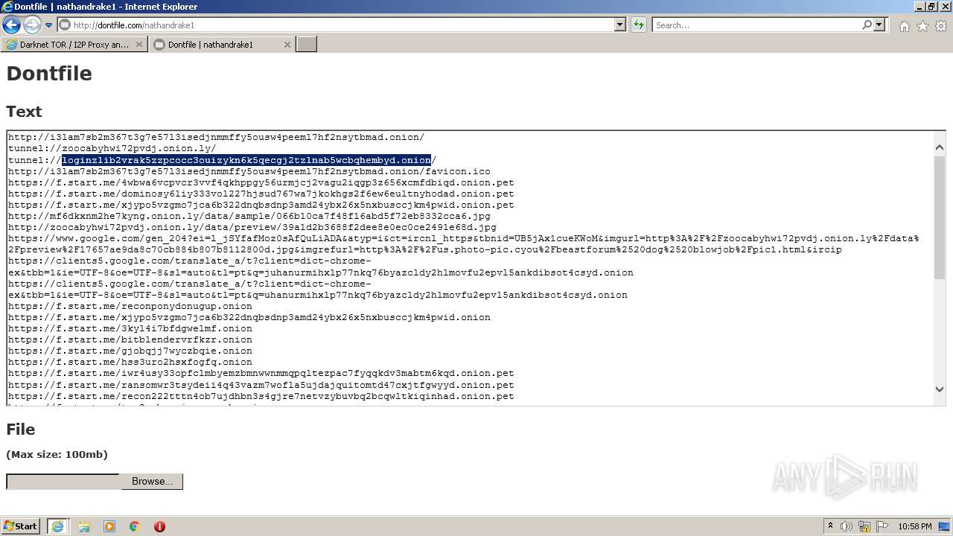This screenshot has width=953, height=536.
Task: Go back with the Back arrow button
Action: click(11, 25)
